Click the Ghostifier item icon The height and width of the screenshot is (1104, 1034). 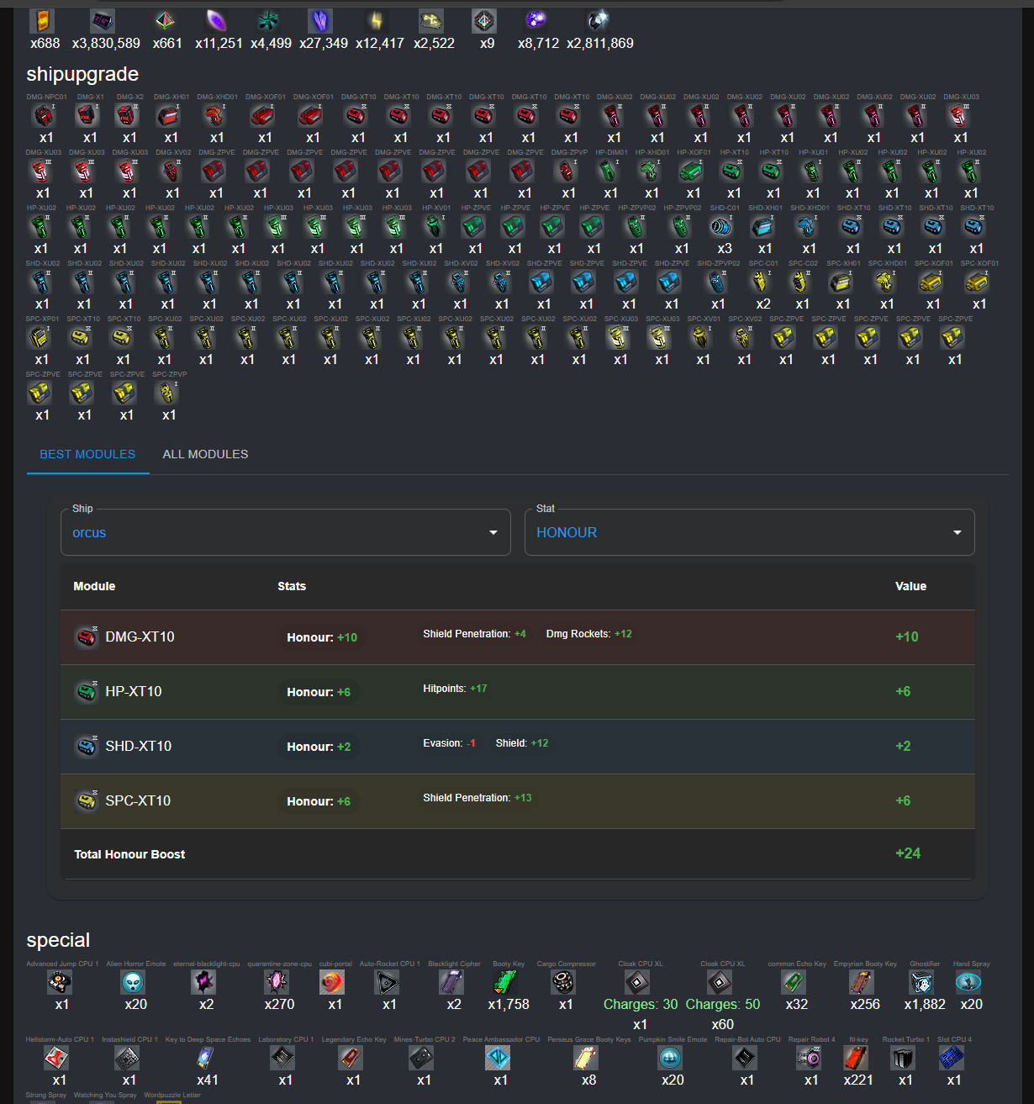point(922,981)
